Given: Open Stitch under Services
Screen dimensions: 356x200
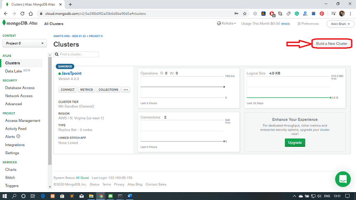Looking at the screenshot, I should pos(10,178).
